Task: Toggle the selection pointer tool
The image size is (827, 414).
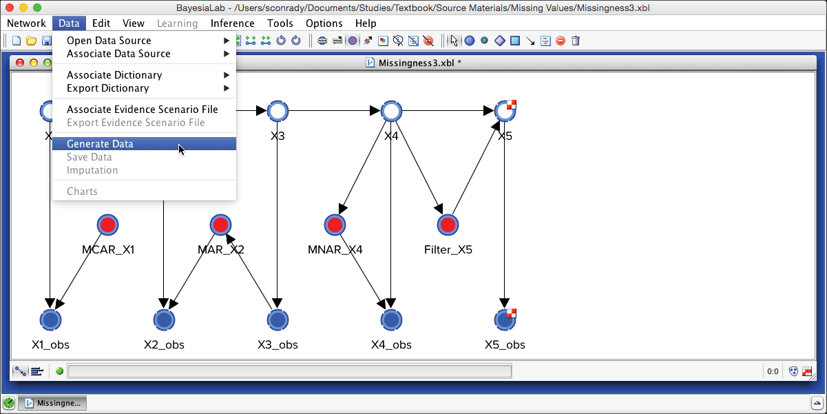Action: [454, 41]
